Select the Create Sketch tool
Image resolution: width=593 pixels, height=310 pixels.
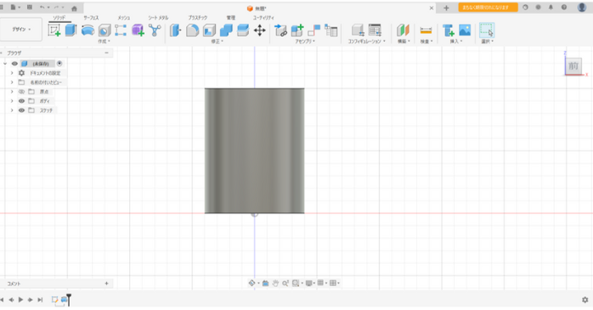click(54, 31)
